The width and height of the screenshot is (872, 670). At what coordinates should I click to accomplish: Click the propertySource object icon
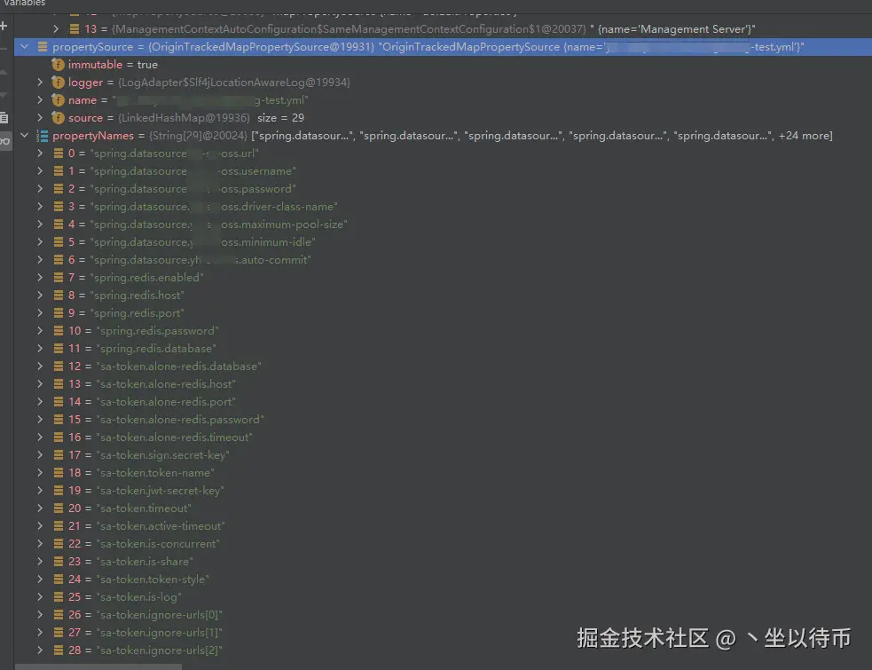pyautogui.click(x=43, y=47)
